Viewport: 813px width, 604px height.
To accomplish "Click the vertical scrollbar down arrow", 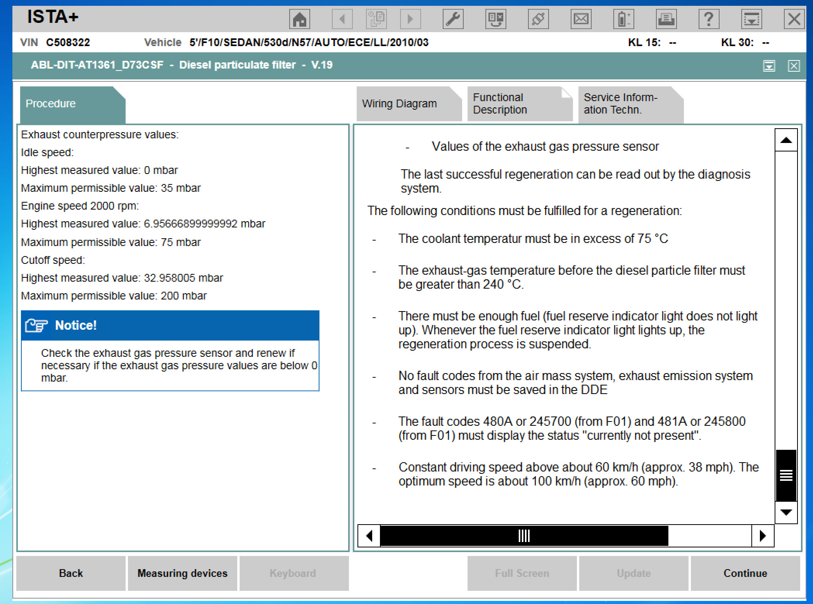I will (x=786, y=513).
